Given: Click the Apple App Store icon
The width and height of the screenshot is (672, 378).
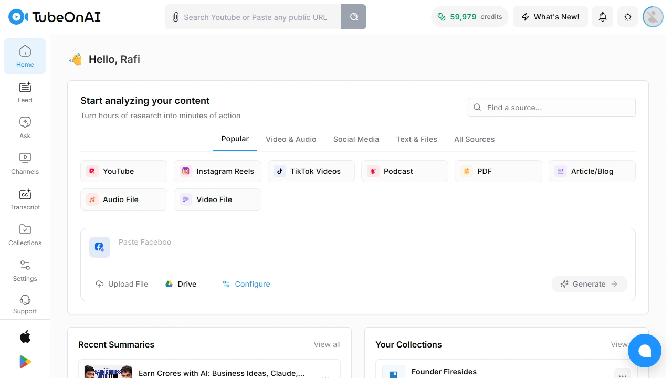Looking at the screenshot, I should [25, 337].
